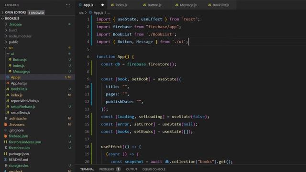Click the problems count badge
The width and height of the screenshot is (306, 172).
coord(118,169)
